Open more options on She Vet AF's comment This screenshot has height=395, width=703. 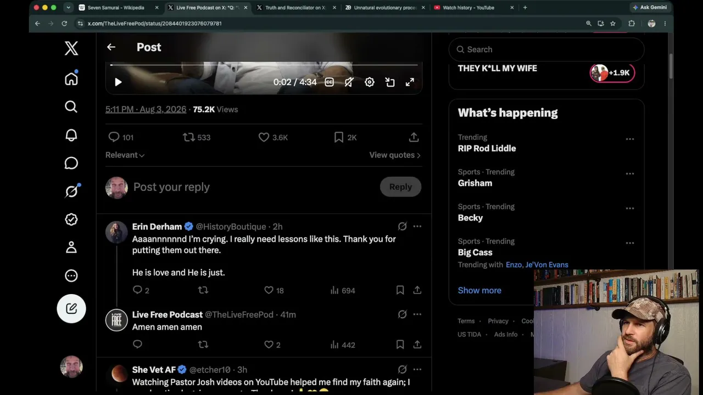click(x=417, y=370)
